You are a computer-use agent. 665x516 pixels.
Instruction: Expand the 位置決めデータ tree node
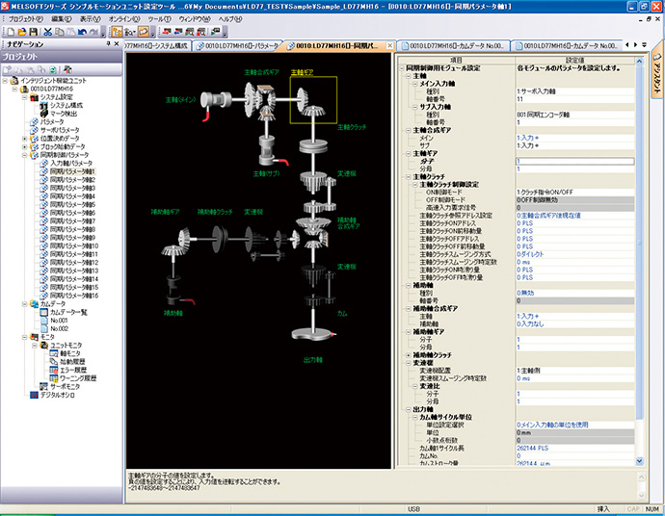(24, 138)
